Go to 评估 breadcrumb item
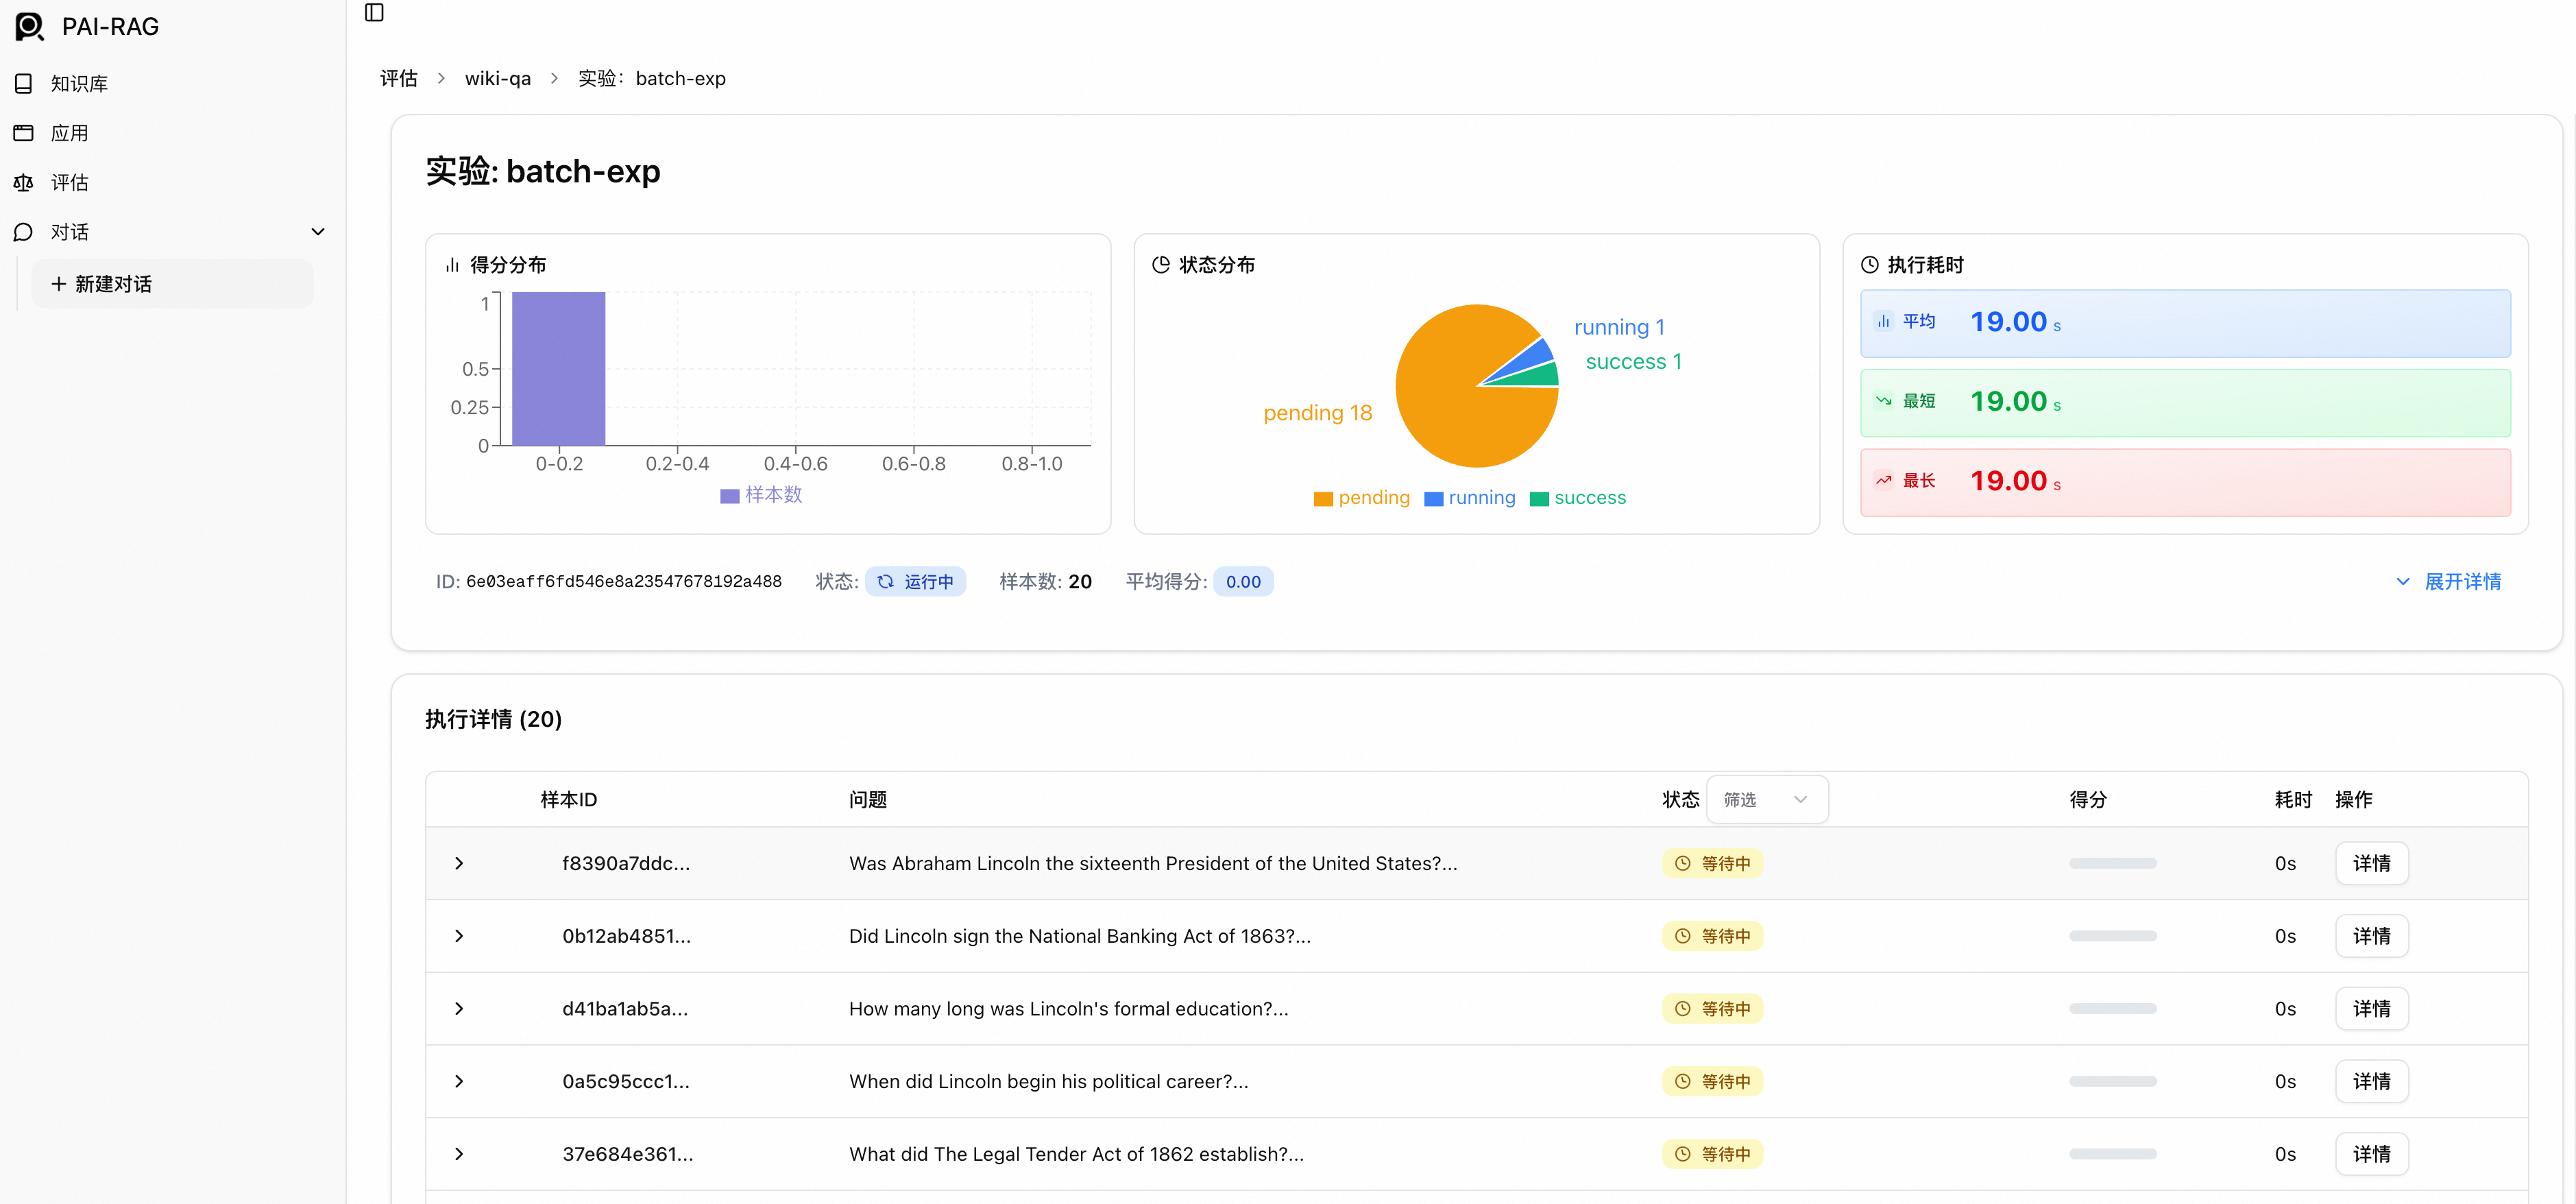 point(399,79)
